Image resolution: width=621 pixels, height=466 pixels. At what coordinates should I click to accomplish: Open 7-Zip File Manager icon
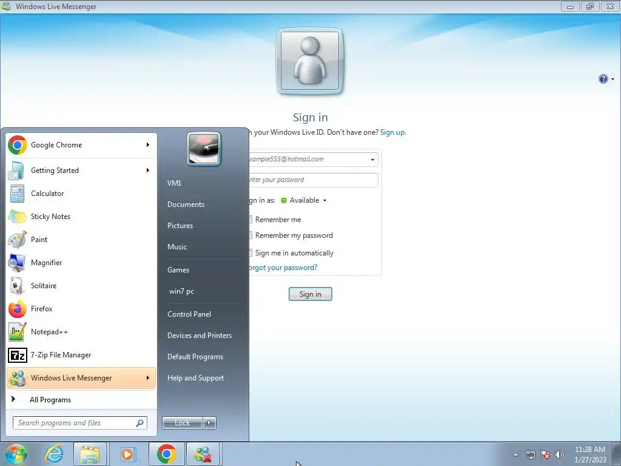point(17,355)
